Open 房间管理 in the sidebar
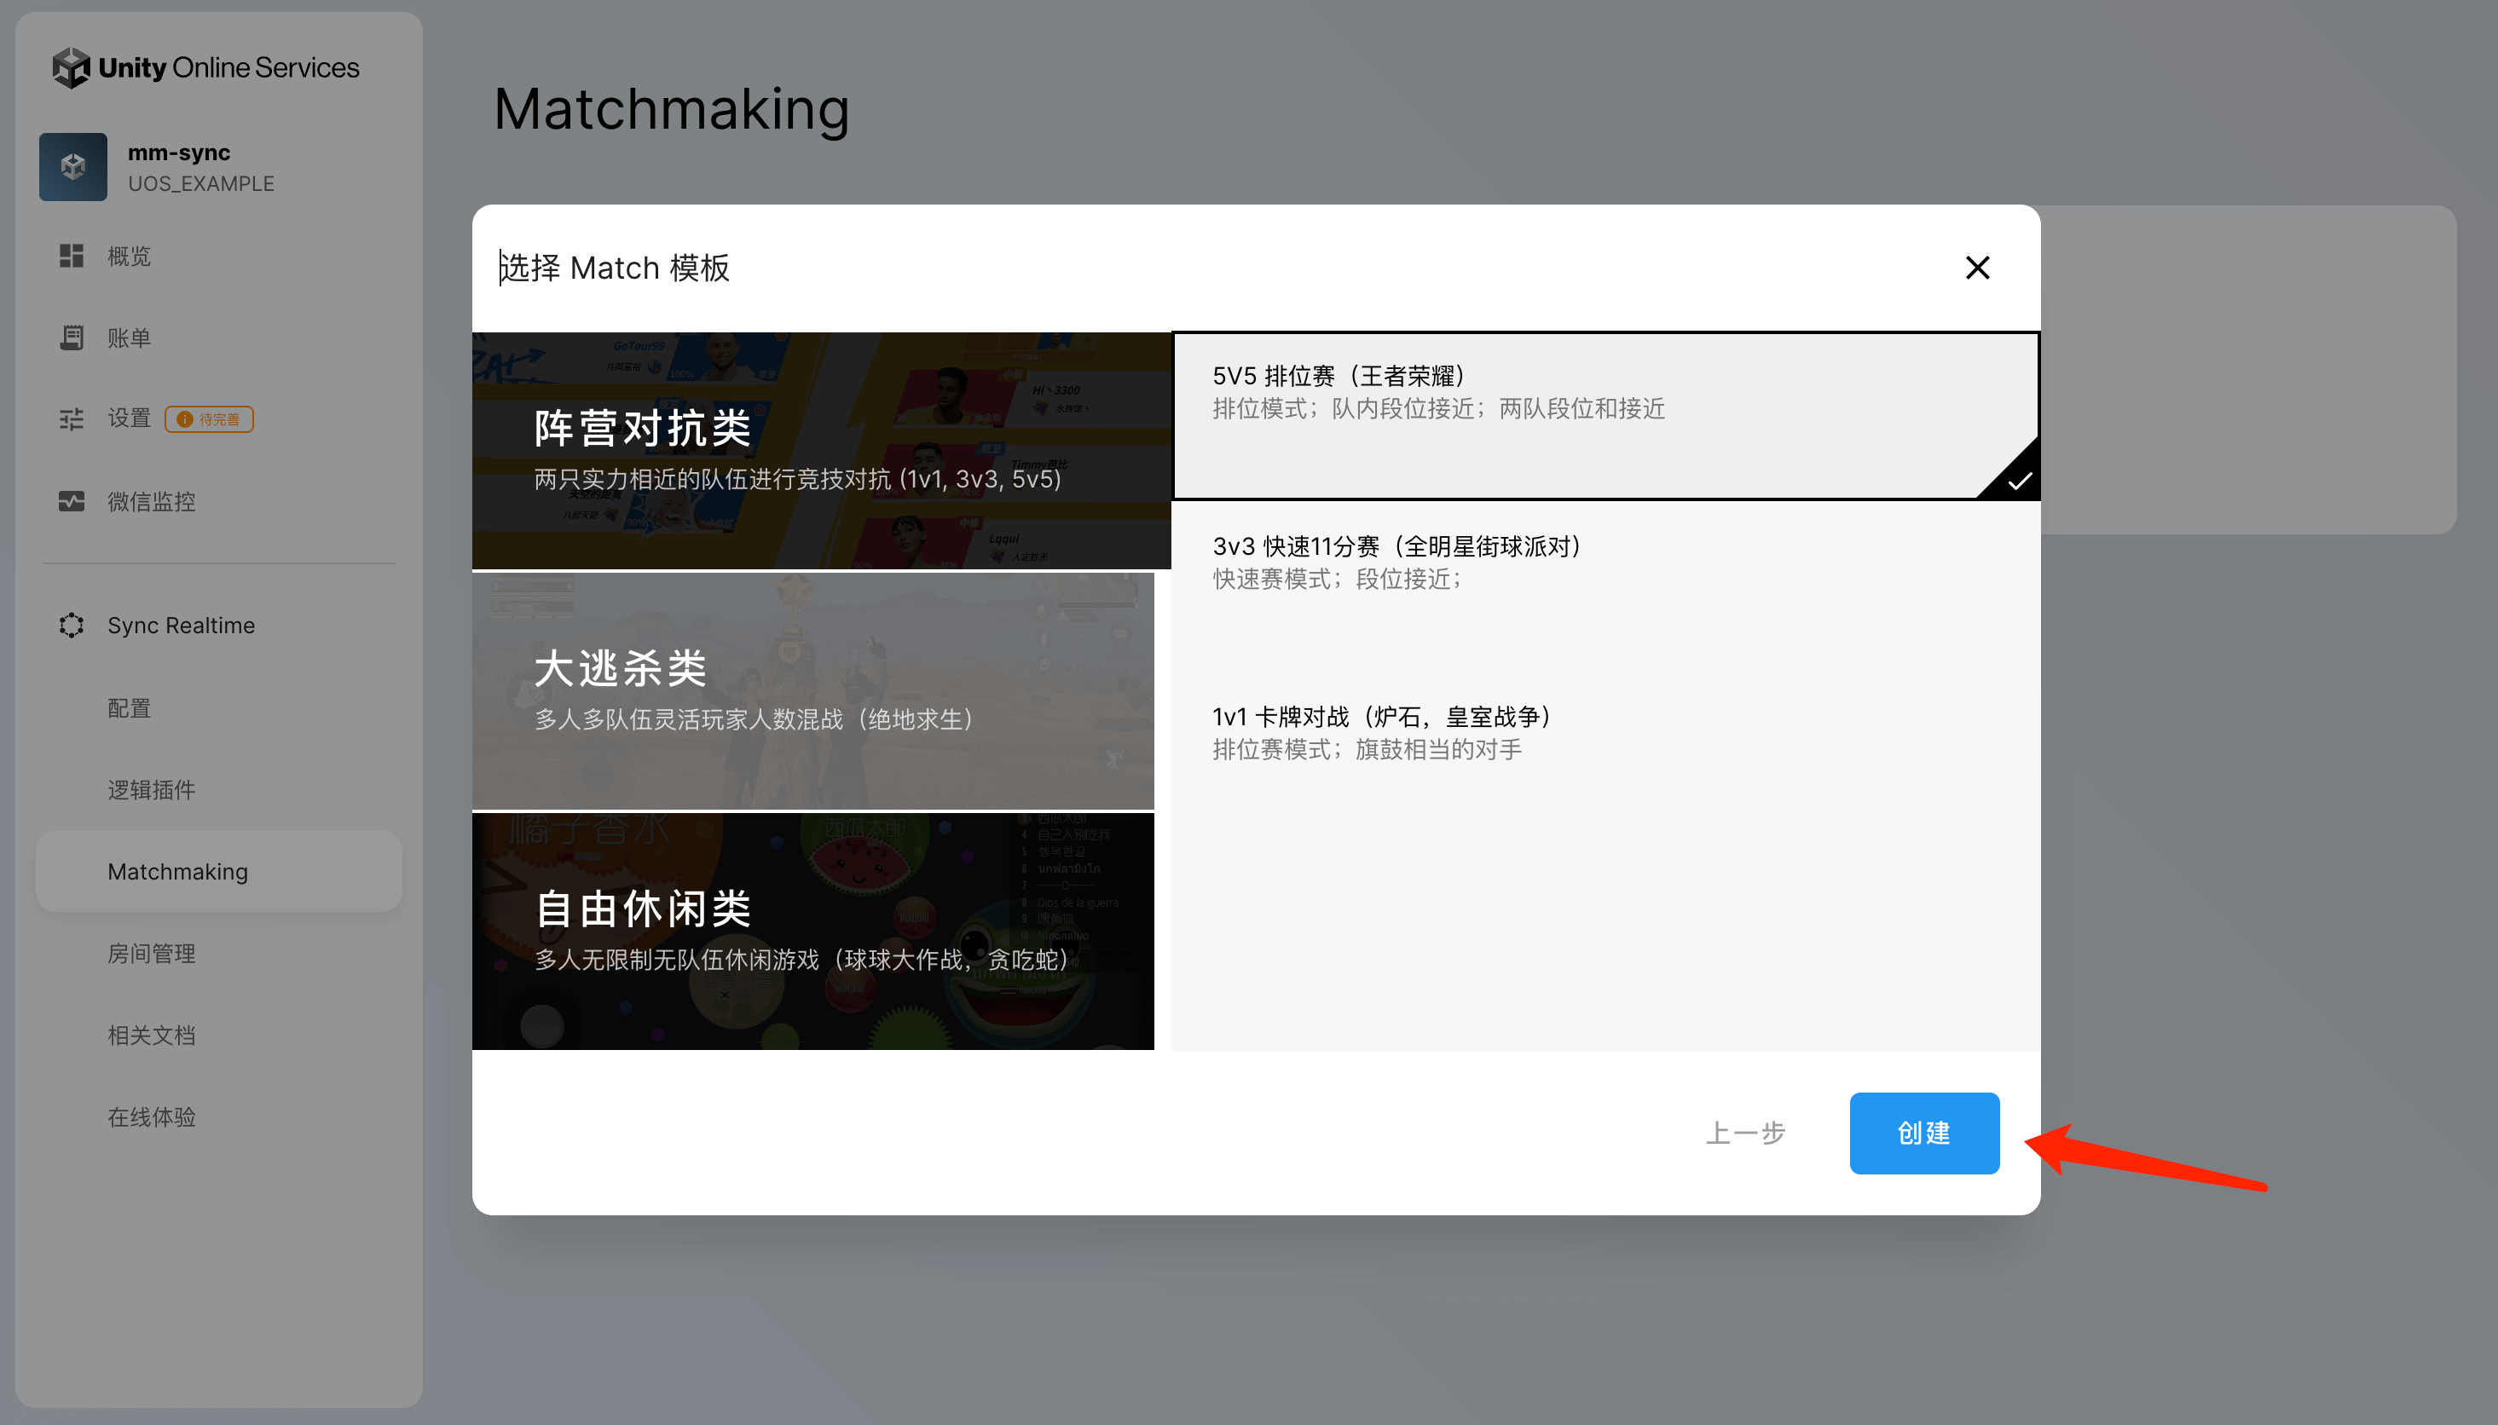 [152, 953]
